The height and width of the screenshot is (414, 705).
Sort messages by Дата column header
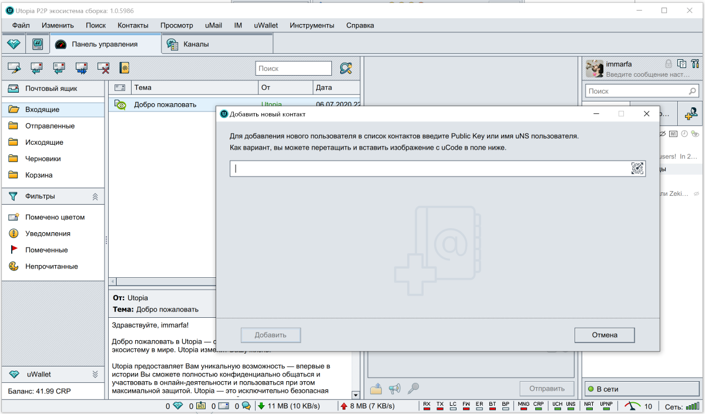point(336,87)
